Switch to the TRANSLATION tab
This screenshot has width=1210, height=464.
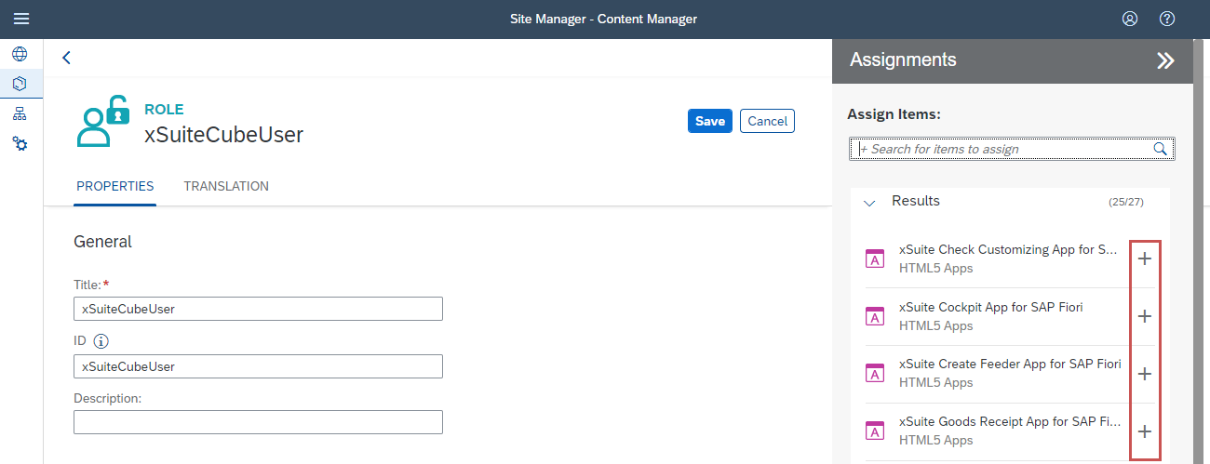(226, 186)
